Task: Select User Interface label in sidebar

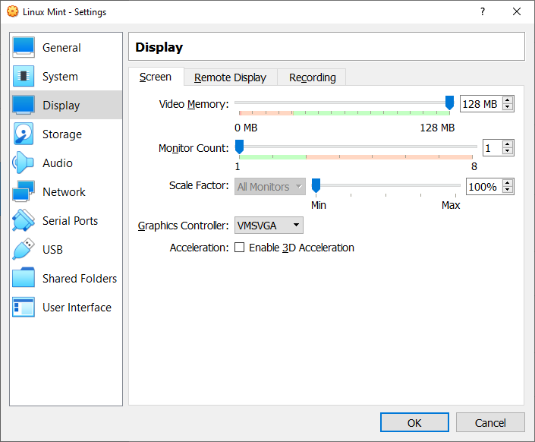Action: (x=77, y=308)
